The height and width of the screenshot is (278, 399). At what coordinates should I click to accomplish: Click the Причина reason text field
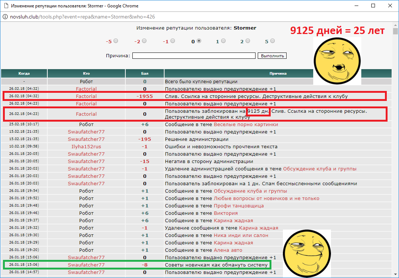tap(194, 56)
